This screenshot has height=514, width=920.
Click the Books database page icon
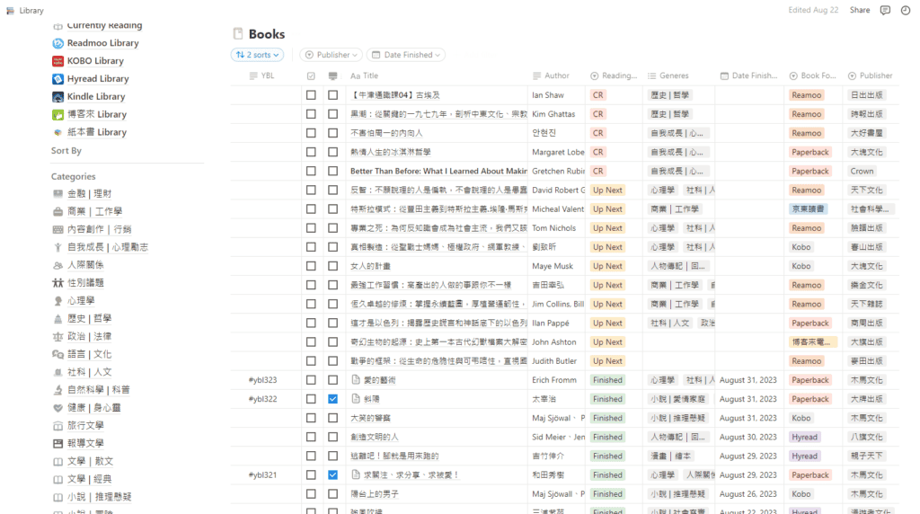(237, 34)
